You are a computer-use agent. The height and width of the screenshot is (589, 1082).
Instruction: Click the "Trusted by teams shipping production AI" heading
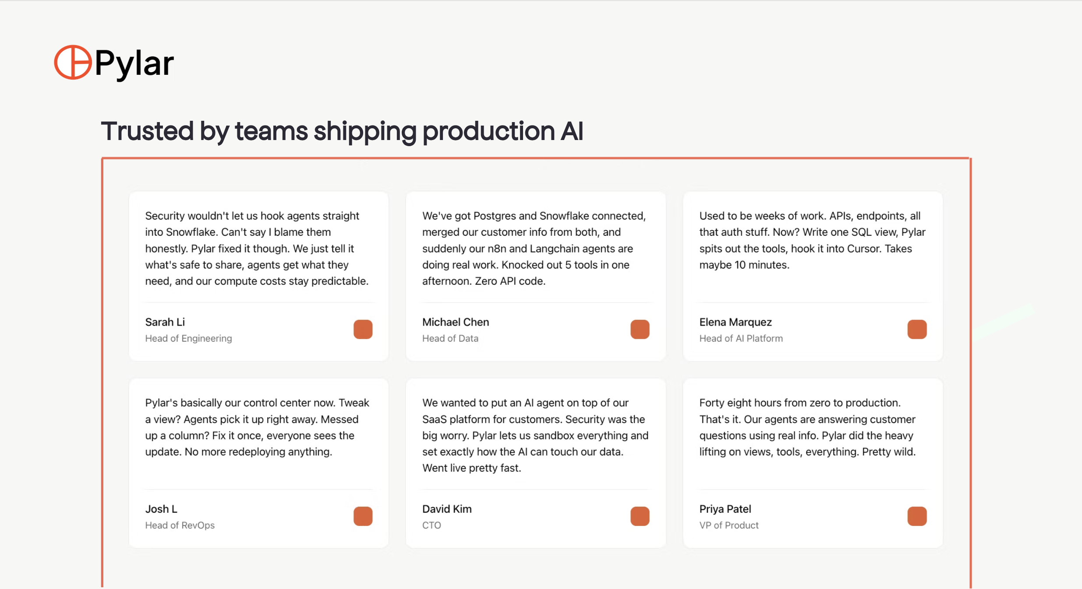(342, 131)
